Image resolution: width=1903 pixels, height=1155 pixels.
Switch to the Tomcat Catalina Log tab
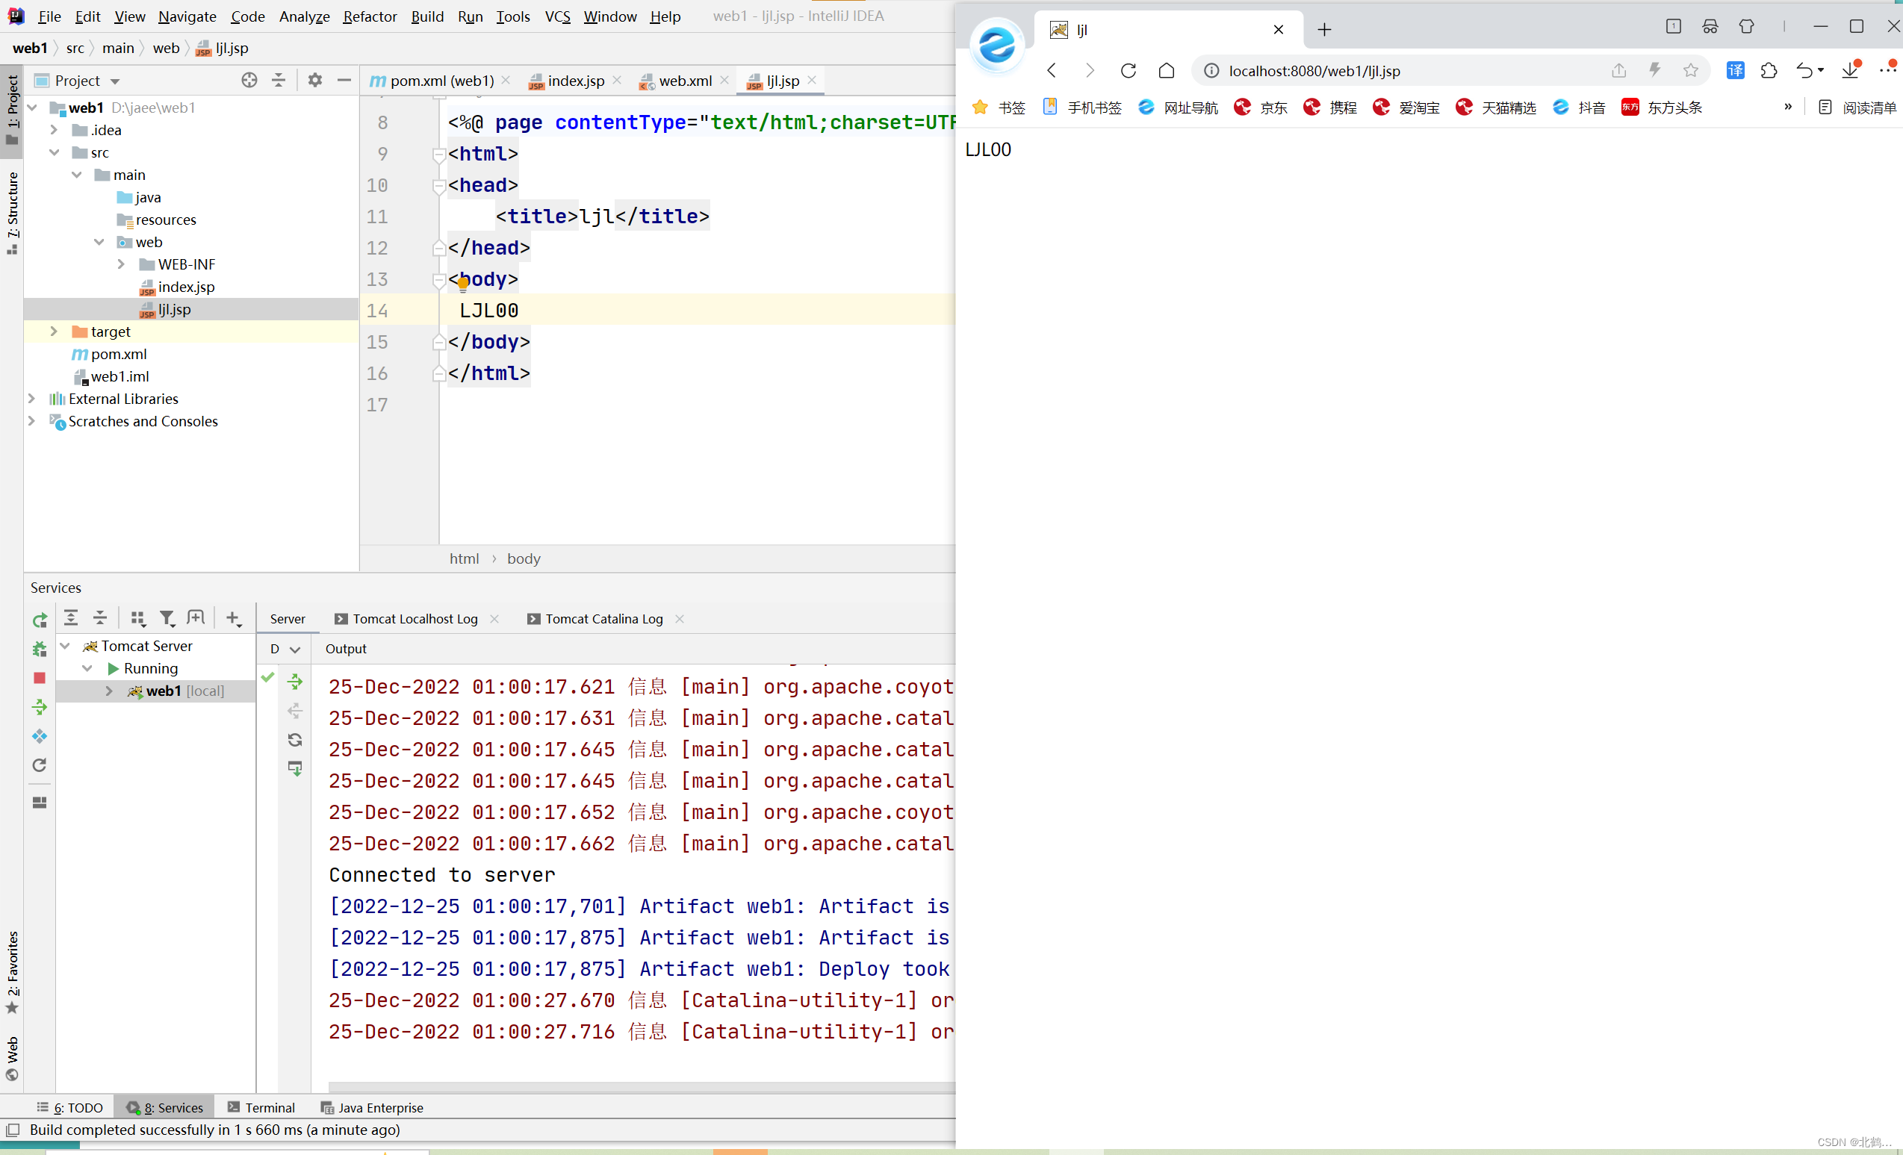tap(604, 618)
